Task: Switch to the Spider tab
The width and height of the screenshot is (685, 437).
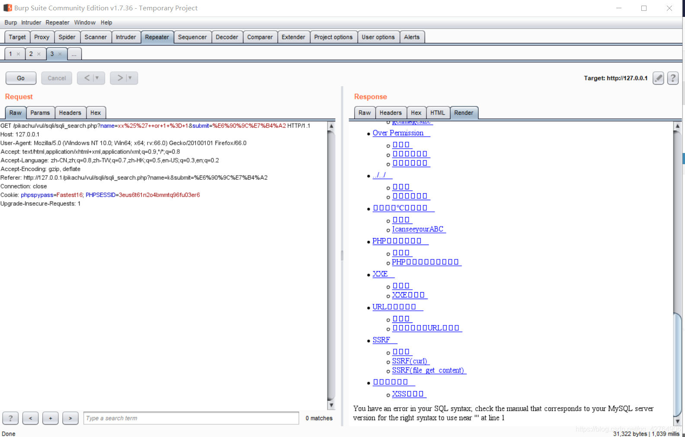Action: 67,37
